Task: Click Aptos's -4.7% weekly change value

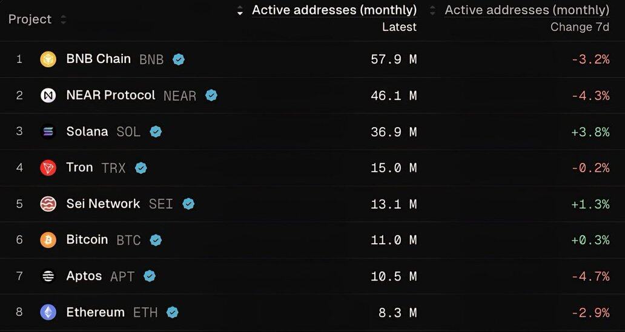Action: [590, 276]
